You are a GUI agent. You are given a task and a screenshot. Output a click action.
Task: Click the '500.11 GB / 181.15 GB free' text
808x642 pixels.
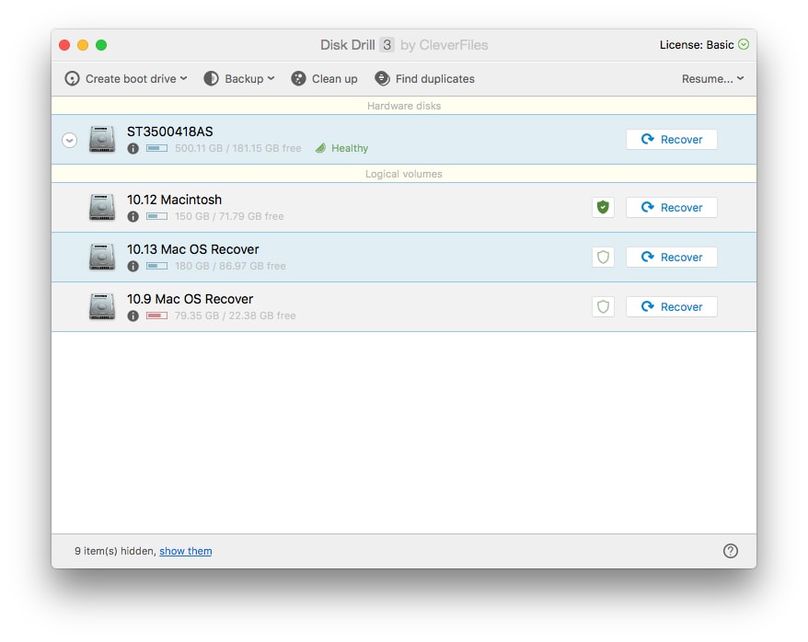(x=237, y=148)
